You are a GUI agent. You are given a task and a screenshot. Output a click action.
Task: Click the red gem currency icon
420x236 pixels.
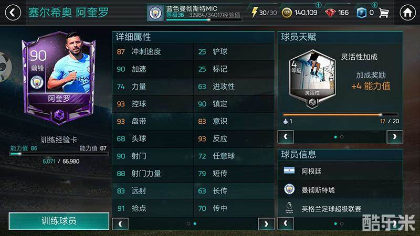(x=330, y=13)
